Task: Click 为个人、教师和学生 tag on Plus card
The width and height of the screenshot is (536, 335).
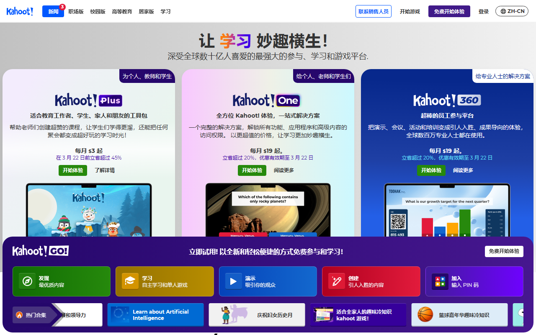Action: 147,76
